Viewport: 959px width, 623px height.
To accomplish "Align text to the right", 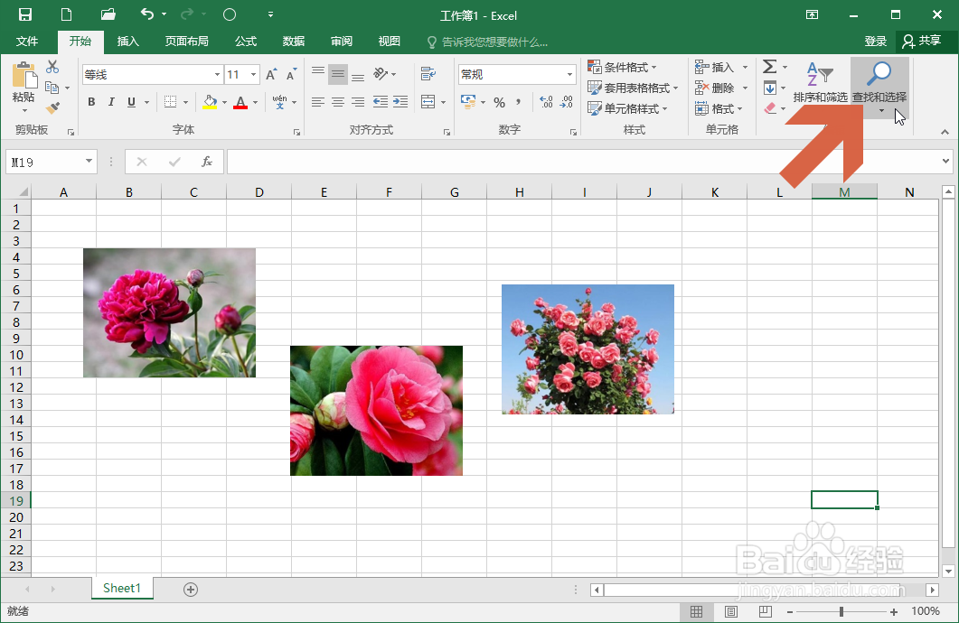I will [x=359, y=102].
